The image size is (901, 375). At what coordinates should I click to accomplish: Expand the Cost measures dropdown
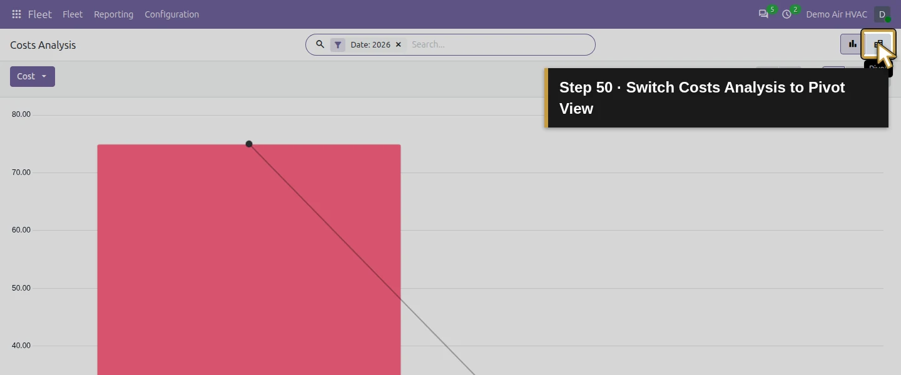click(x=33, y=76)
